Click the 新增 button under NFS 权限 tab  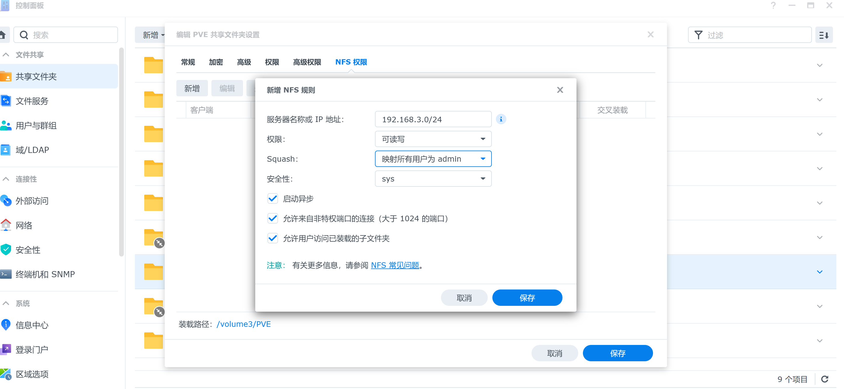coord(192,88)
